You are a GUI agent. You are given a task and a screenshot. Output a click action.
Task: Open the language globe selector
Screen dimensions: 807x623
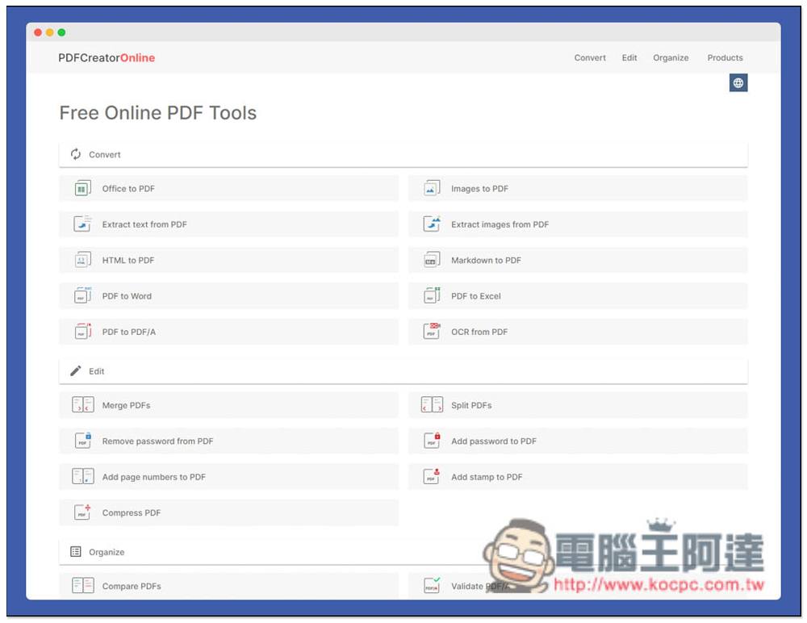point(738,82)
